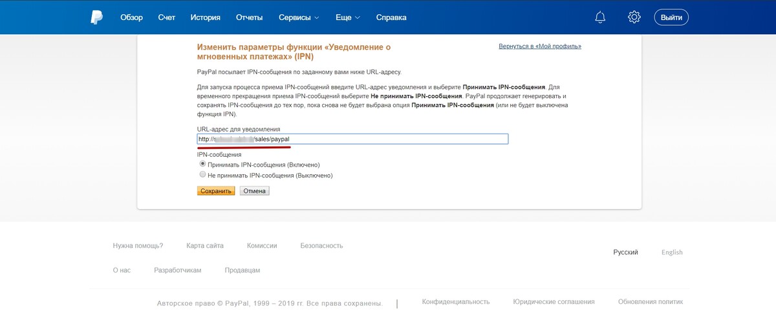Screen dimensions: 776x322
Task: Click the Сохранить button
Action: point(216,191)
